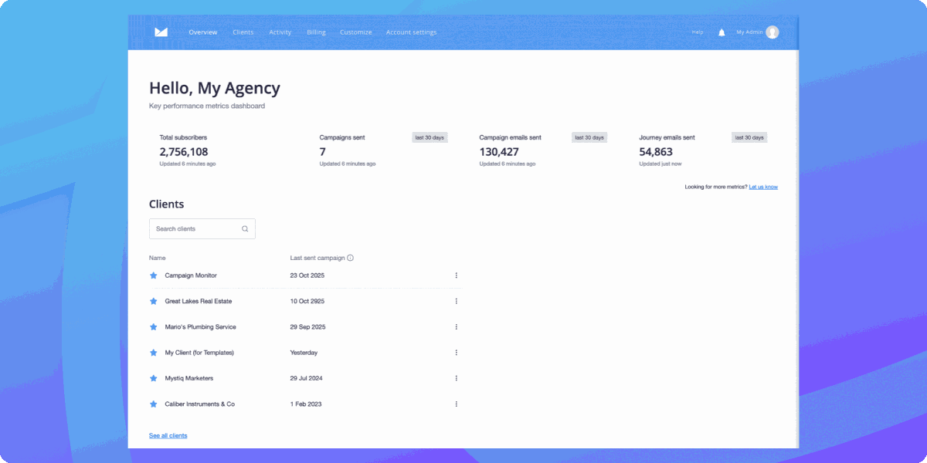Click the info icon beside Last sent campaign

click(350, 258)
